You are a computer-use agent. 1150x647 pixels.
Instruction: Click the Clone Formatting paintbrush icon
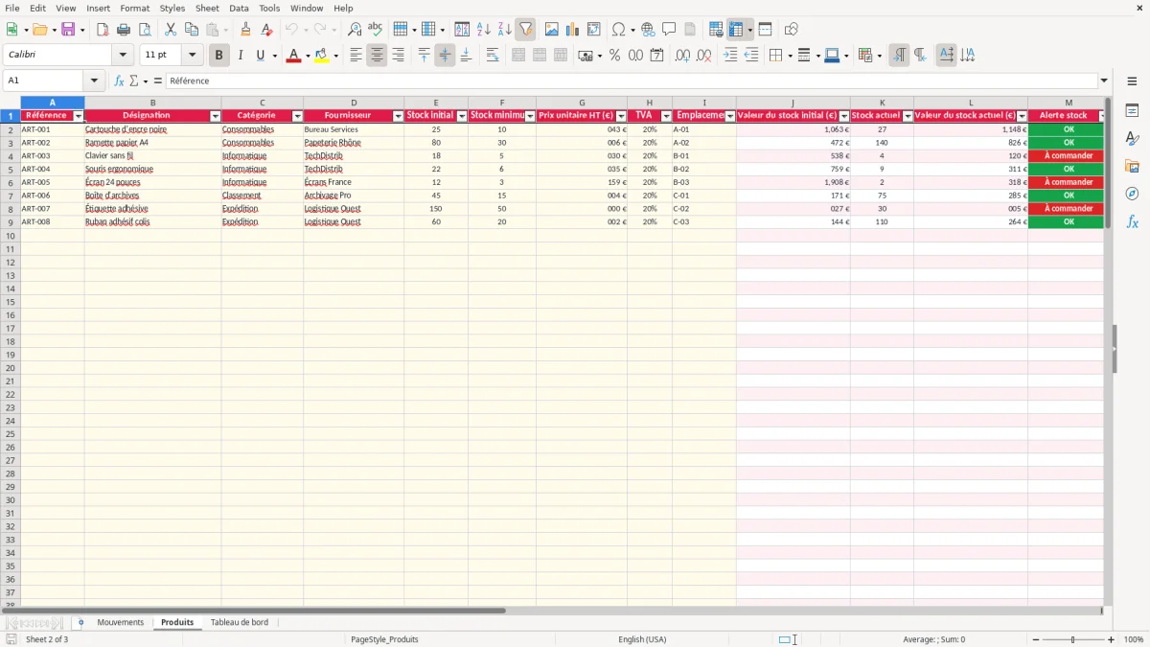[x=246, y=30]
